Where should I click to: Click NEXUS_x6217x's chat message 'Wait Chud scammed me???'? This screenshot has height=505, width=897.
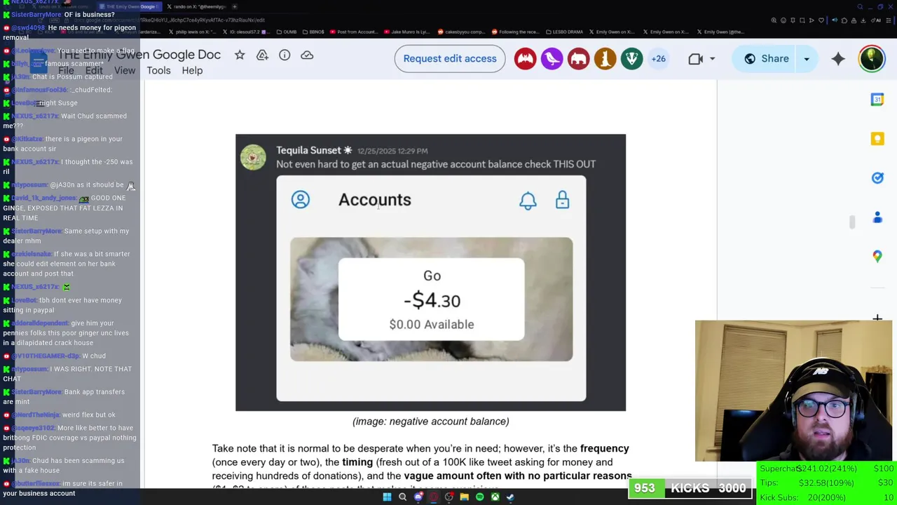pos(65,121)
